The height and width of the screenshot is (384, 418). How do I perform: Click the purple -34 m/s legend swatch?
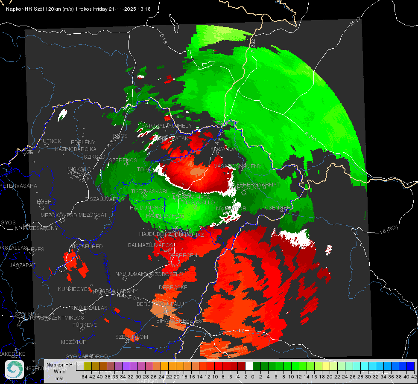pyautogui.click(x=126, y=367)
